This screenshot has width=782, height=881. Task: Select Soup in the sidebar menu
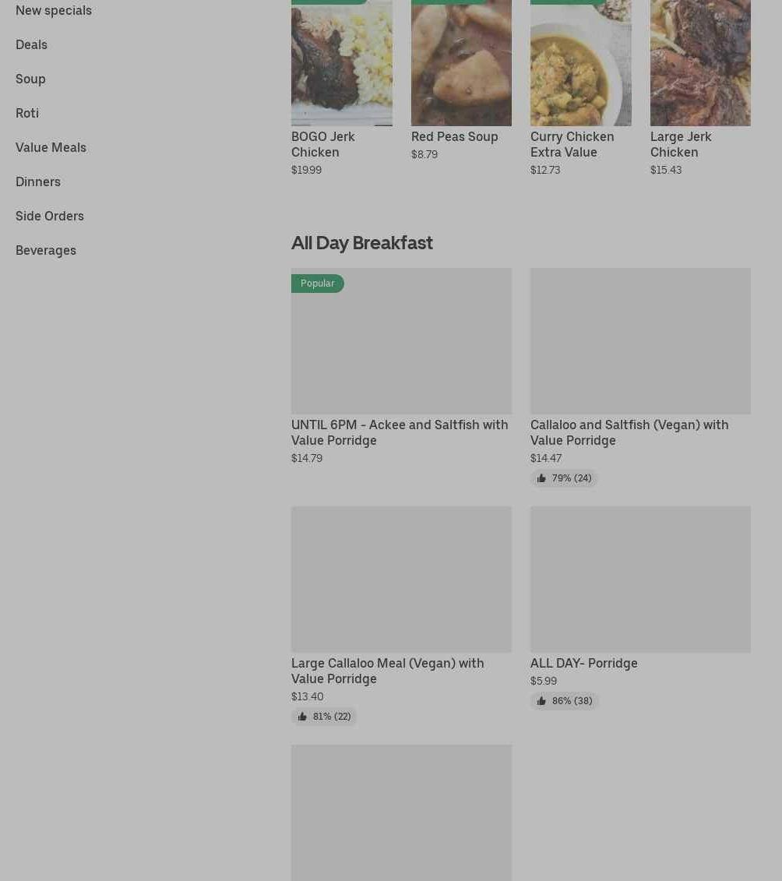point(30,79)
